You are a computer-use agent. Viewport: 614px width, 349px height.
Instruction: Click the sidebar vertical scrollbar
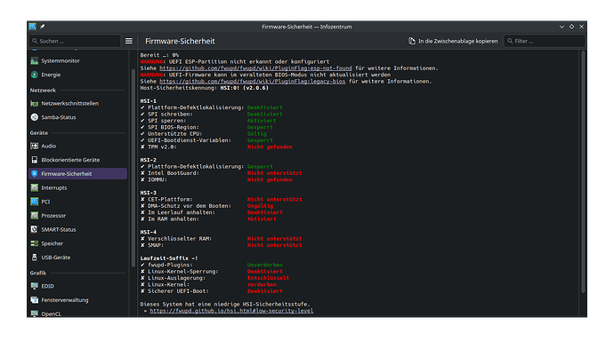click(133, 168)
